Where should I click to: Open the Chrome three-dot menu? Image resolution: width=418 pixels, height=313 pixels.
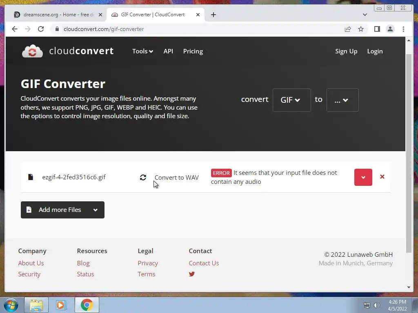(403, 29)
